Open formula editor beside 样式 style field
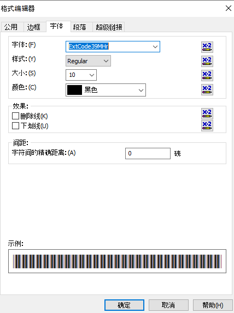 (x=207, y=61)
